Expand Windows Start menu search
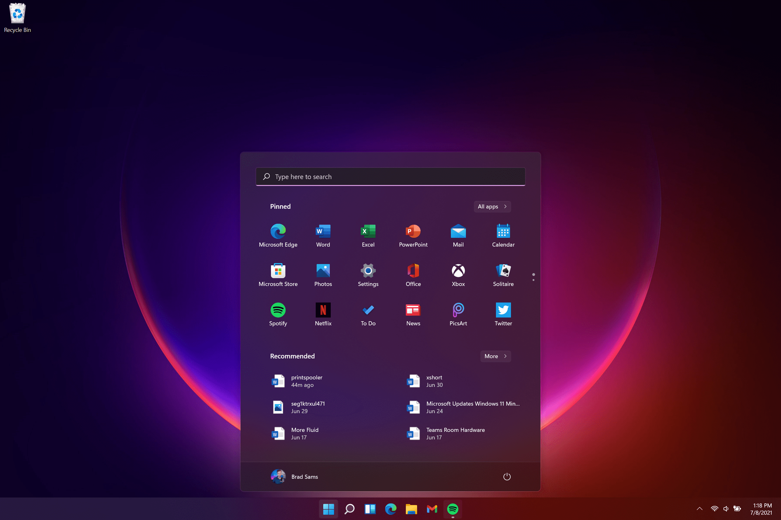Viewport: 781px width, 520px height. click(x=390, y=177)
